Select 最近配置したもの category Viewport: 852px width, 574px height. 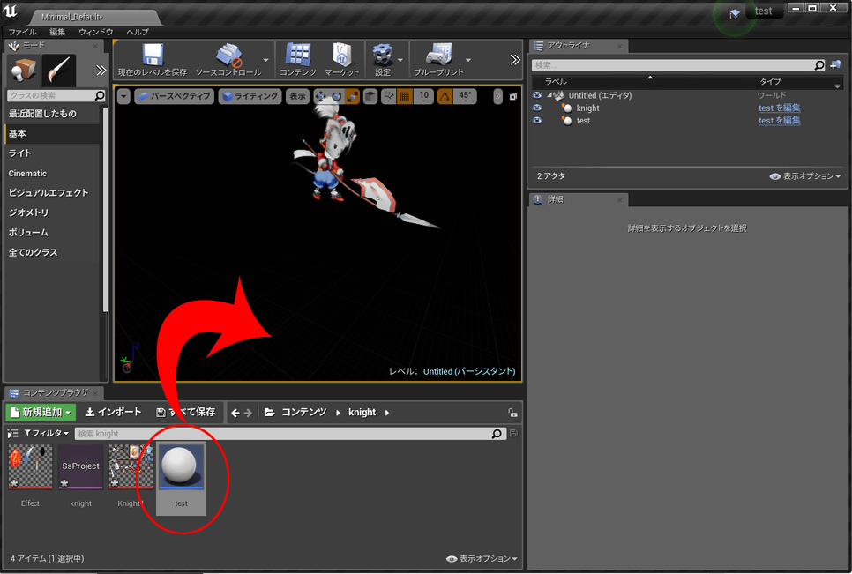pyautogui.click(x=53, y=114)
